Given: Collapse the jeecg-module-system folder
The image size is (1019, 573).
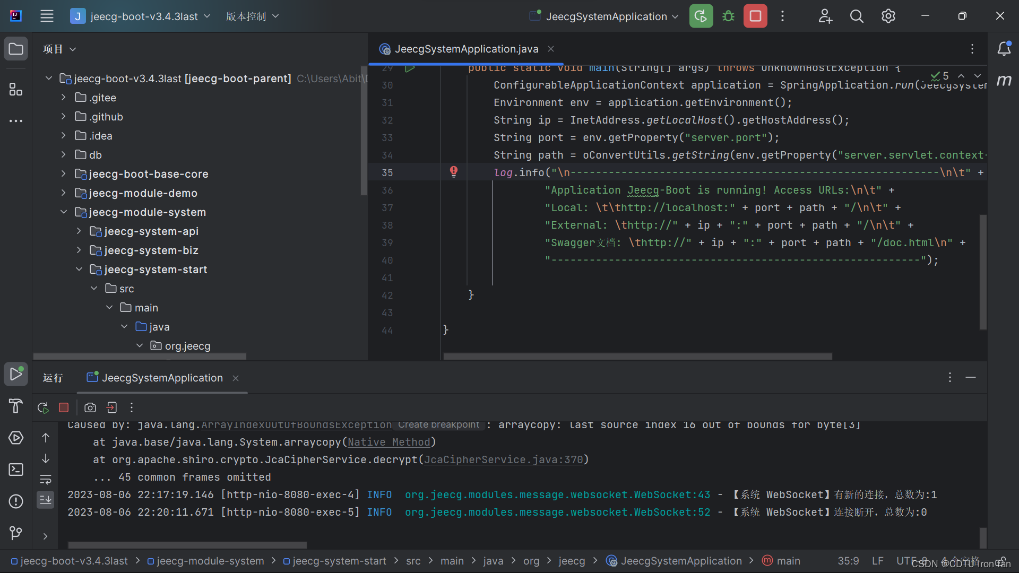Looking at the screenshot, I should (x=64, y=212).
